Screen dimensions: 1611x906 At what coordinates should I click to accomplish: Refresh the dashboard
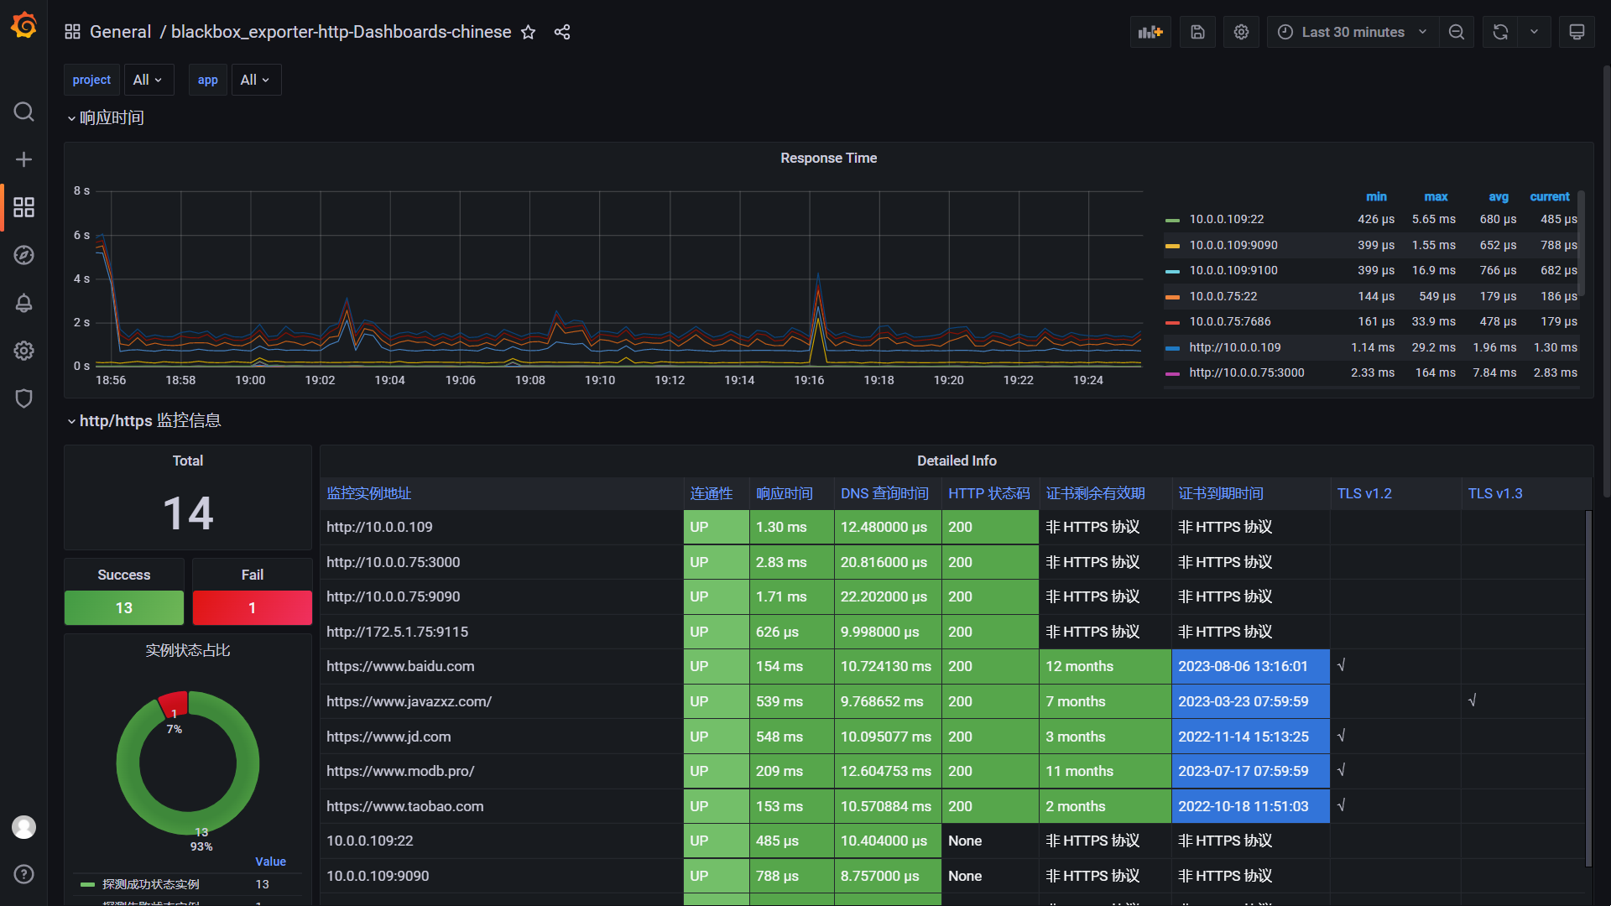click(x=1500, y=32)
